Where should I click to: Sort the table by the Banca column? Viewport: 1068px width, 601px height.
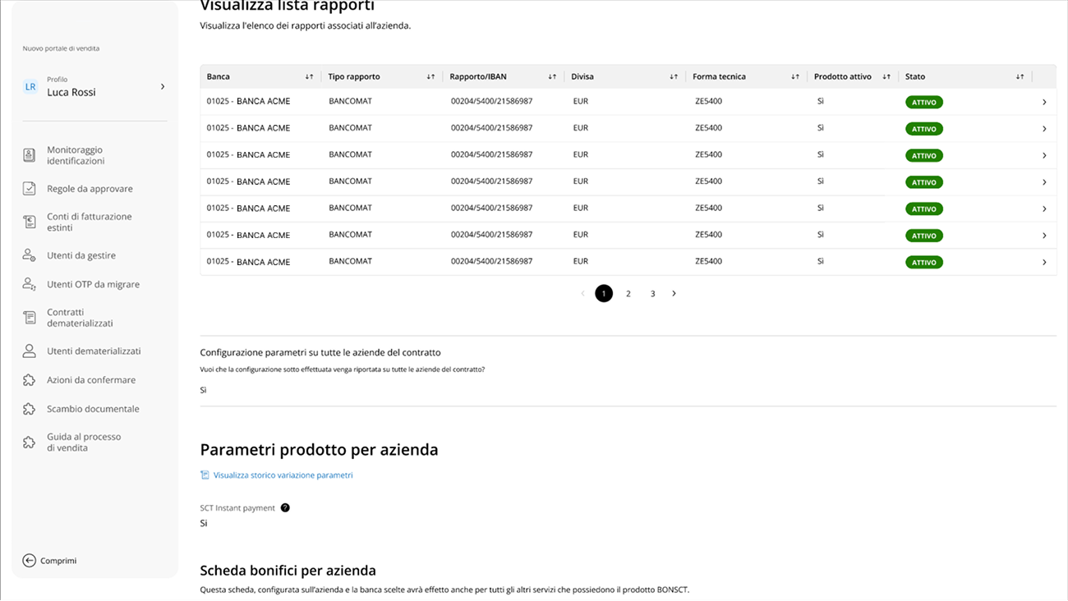point(309,76)
